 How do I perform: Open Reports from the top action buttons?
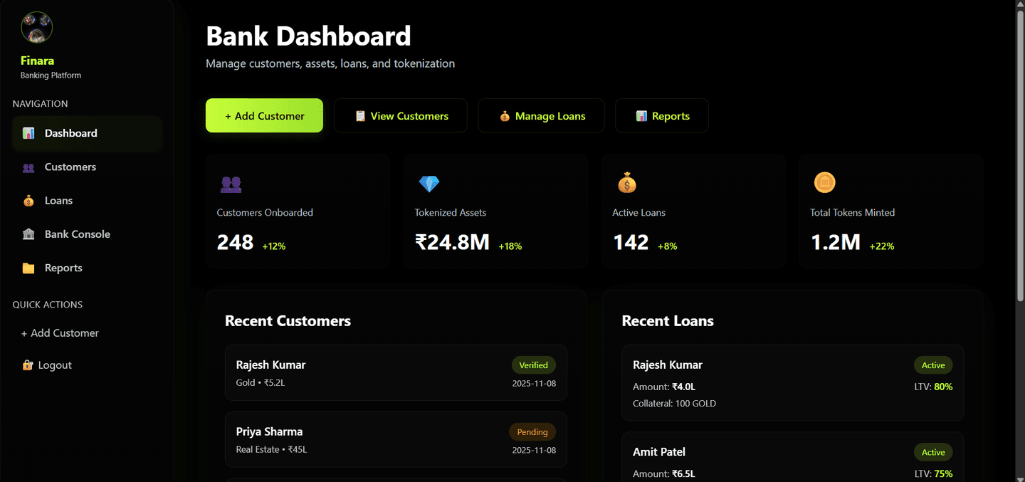[662, 116]
